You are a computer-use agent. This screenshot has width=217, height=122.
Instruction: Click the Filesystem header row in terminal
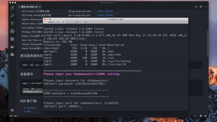(84, 45)
